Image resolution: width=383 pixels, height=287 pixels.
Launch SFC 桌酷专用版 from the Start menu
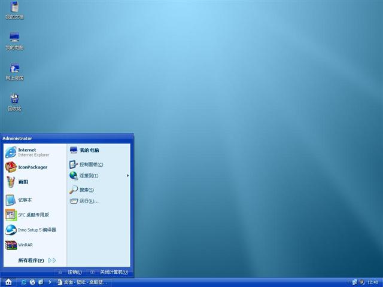pos(35,215)
